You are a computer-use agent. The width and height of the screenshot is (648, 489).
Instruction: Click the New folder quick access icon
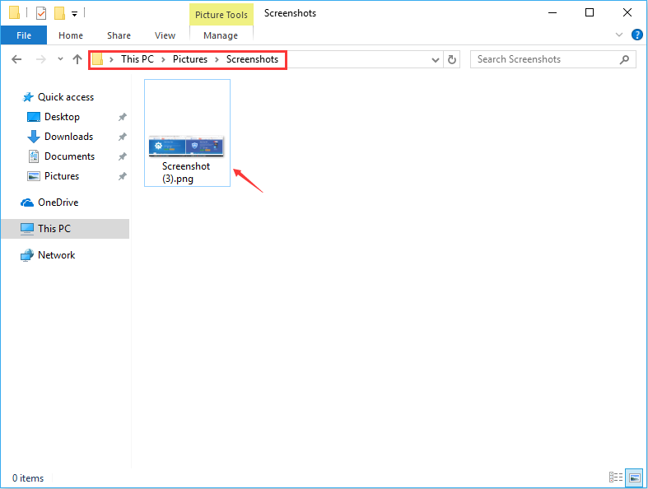click(59, 13)
